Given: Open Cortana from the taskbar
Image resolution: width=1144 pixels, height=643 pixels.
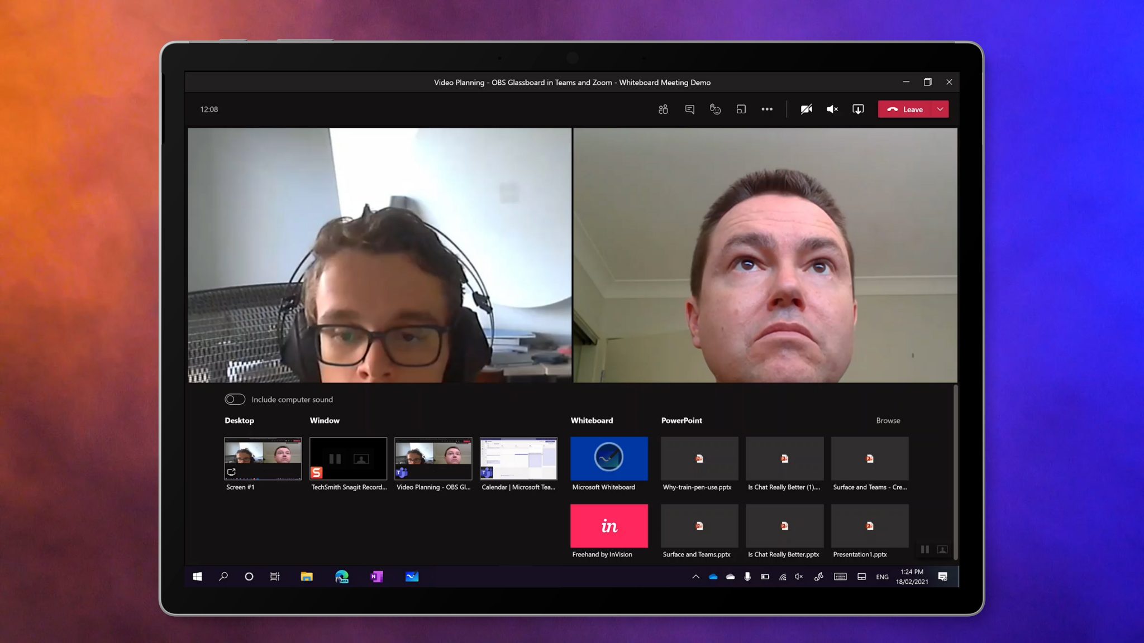Looking at the screenshot, I should click(x=249, y=577).
